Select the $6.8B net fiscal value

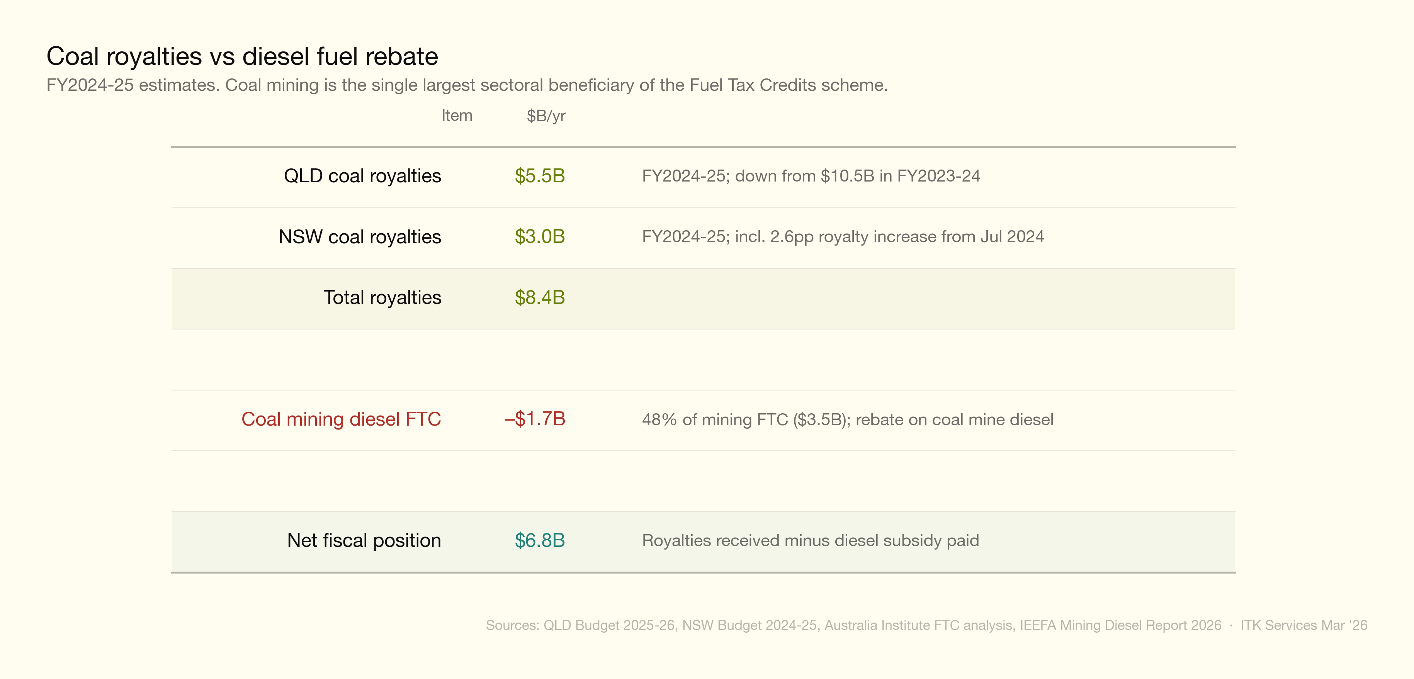(x=540, y=541)
